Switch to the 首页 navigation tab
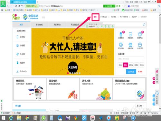The image size is (161, 121). click(21, 25)
